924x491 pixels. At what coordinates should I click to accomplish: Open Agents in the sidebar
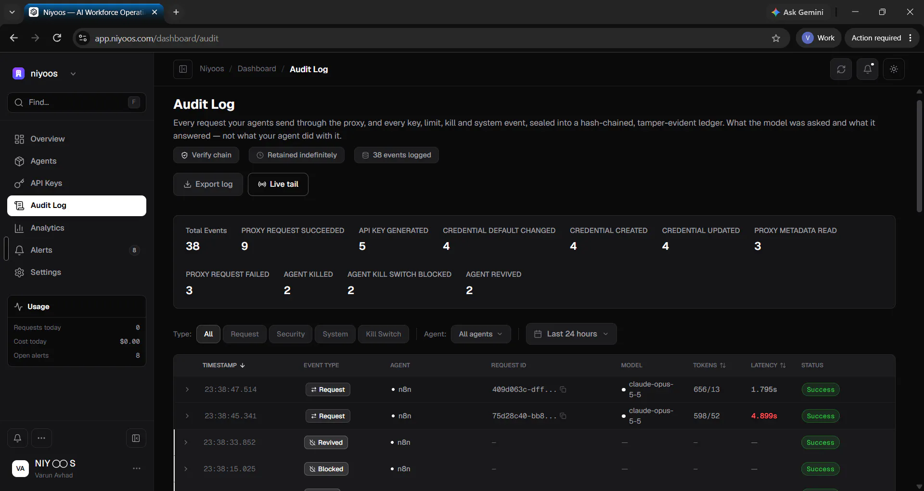coord(77,161)
